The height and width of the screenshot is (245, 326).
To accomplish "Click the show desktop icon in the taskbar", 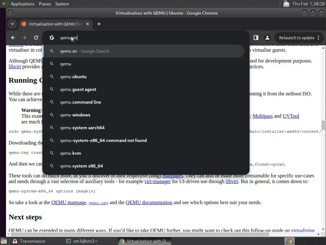I will pos(4,241).
